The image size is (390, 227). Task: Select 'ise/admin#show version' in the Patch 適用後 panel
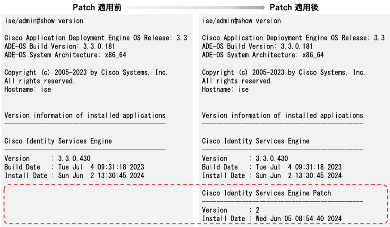point(241,21)
